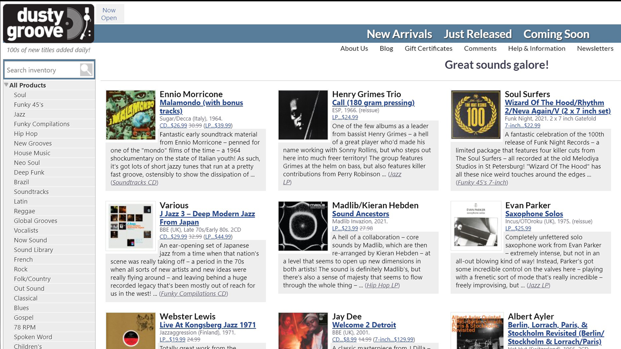
Task: Switch to Just Released
Action: pos(477,34)
